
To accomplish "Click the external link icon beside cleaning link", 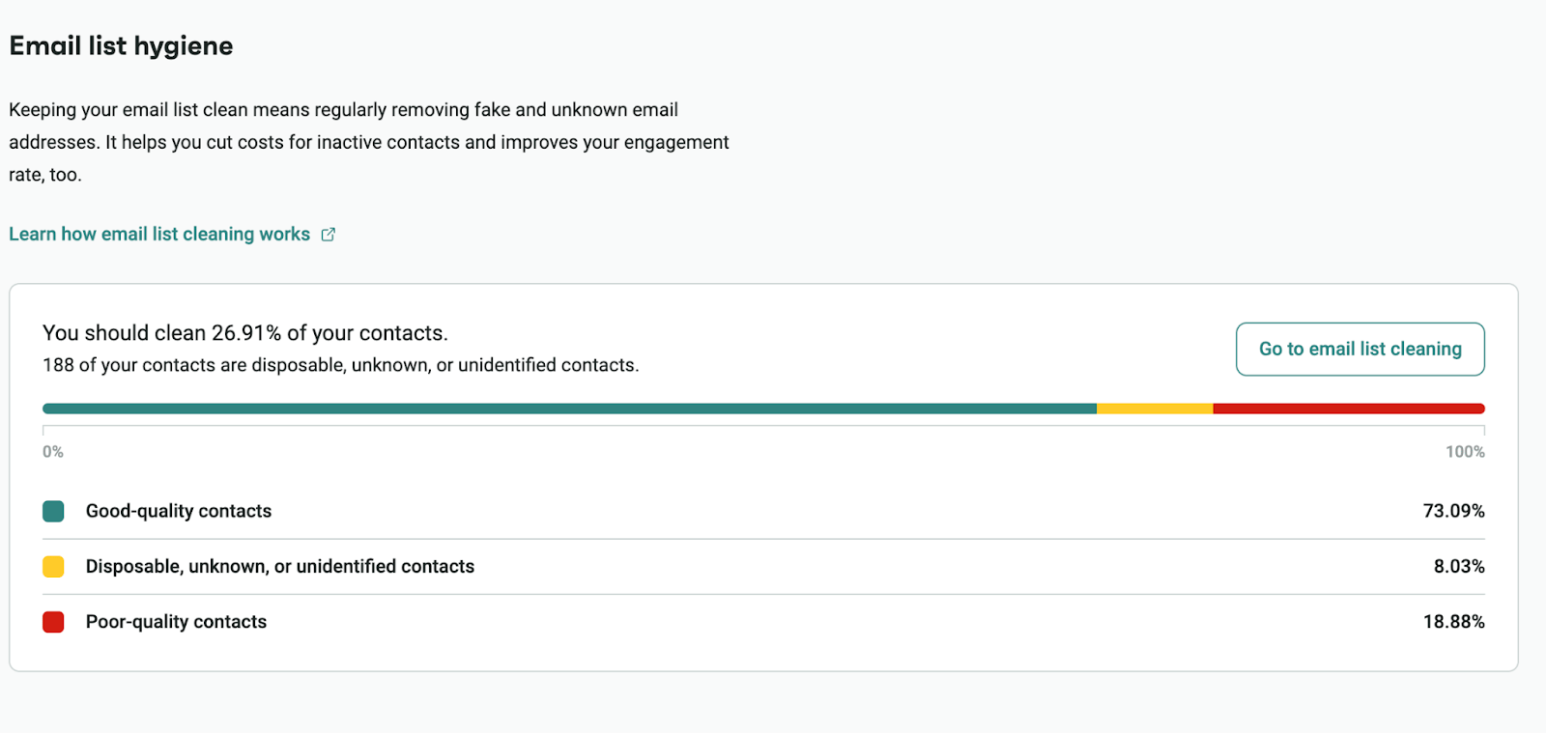I will [x=329, y=235].
